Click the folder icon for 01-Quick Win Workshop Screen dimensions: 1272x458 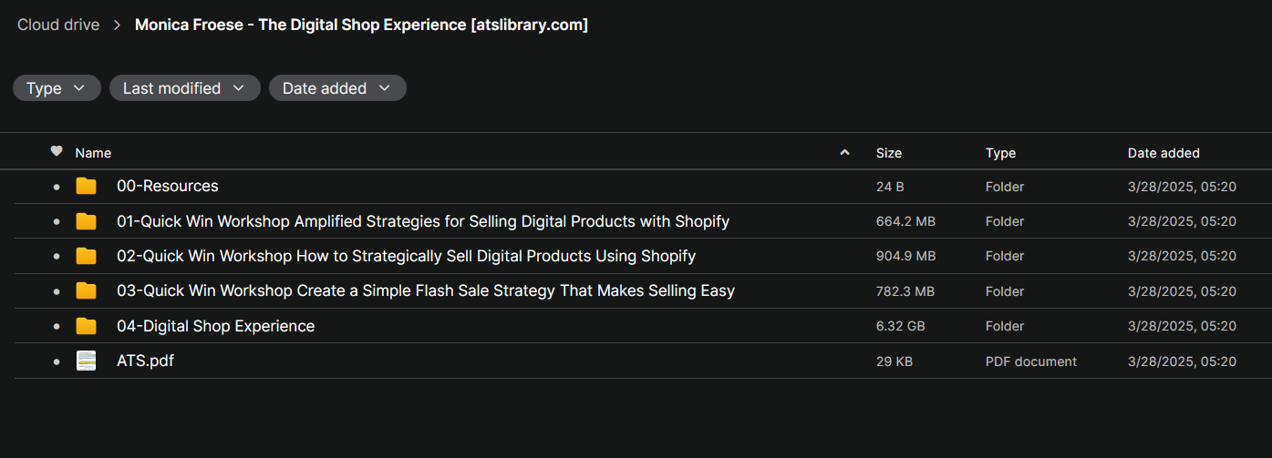pyautogui.click(x=86, y=221)
